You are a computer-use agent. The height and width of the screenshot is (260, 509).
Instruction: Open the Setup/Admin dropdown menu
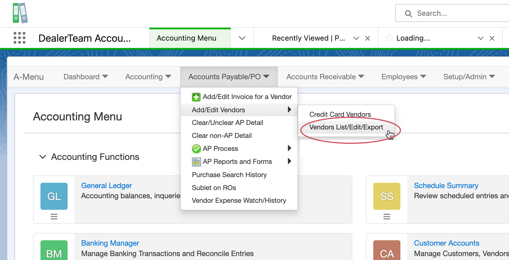point(469,77)
